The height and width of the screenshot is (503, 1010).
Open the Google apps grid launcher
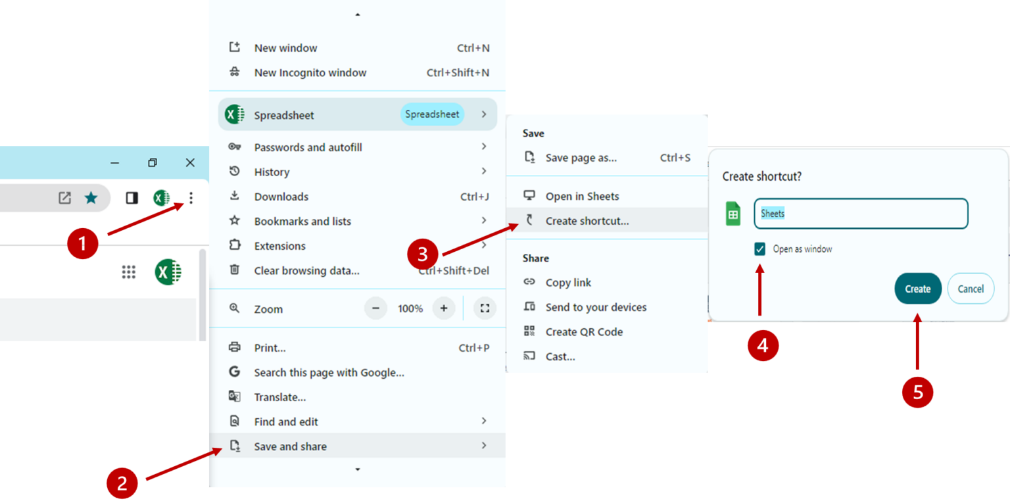pos(129,272)
